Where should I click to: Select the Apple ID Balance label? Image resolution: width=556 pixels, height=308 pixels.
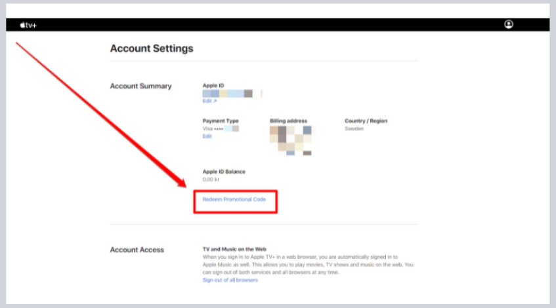coord(224,172)
